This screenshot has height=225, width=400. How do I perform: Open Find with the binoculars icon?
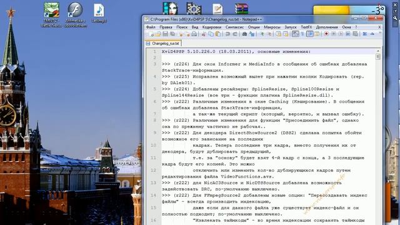(x=244, y=34)
